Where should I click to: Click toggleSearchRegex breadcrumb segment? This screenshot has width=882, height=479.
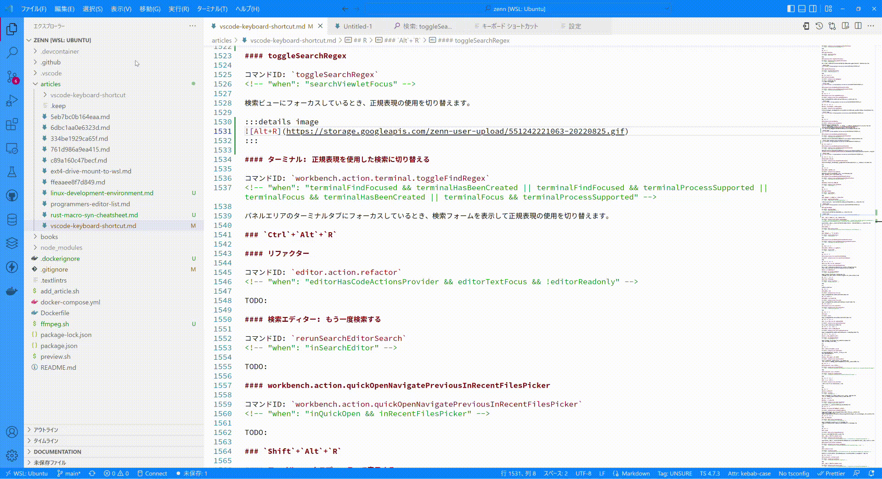[474, 40]
